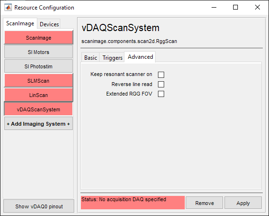This screenshot has width=269, height=216.
Task: Click scanimage.components.scan2d.RggScan class text
Action: coord(129,41)
